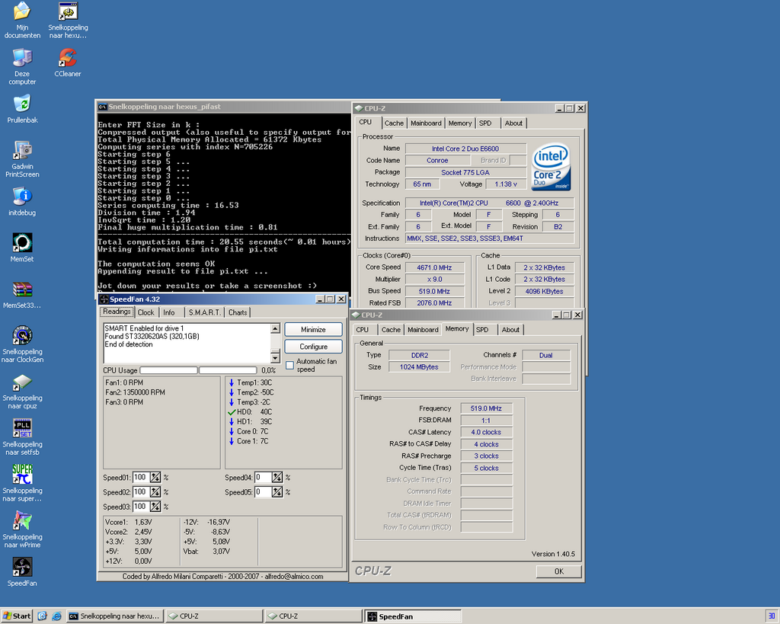Click the Intel Core 2 Duo logo in CPU-Z
This screenshot has height=624, width=780.
pos(551,167)
